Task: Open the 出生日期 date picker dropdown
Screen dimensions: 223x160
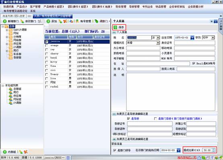Action: [x=192, y=38]
